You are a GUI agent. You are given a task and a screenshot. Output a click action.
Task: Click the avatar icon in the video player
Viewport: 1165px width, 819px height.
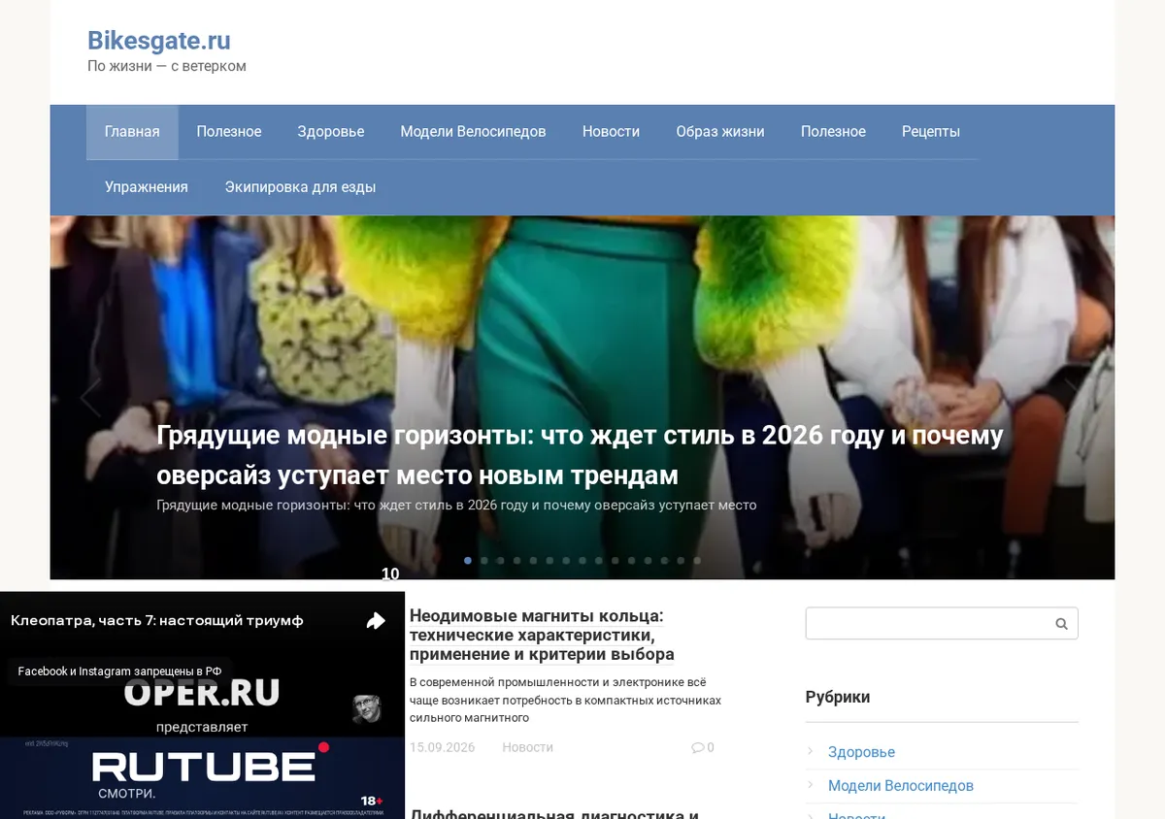pyautogui.click(x=366, y=708)
